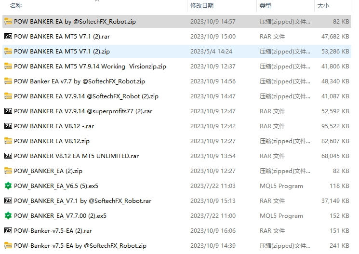Select POW-Banker-v7.5-EA by @SoftechFX_Robot.zip
This screenshot has height=254, width=359.
[80, 246]
